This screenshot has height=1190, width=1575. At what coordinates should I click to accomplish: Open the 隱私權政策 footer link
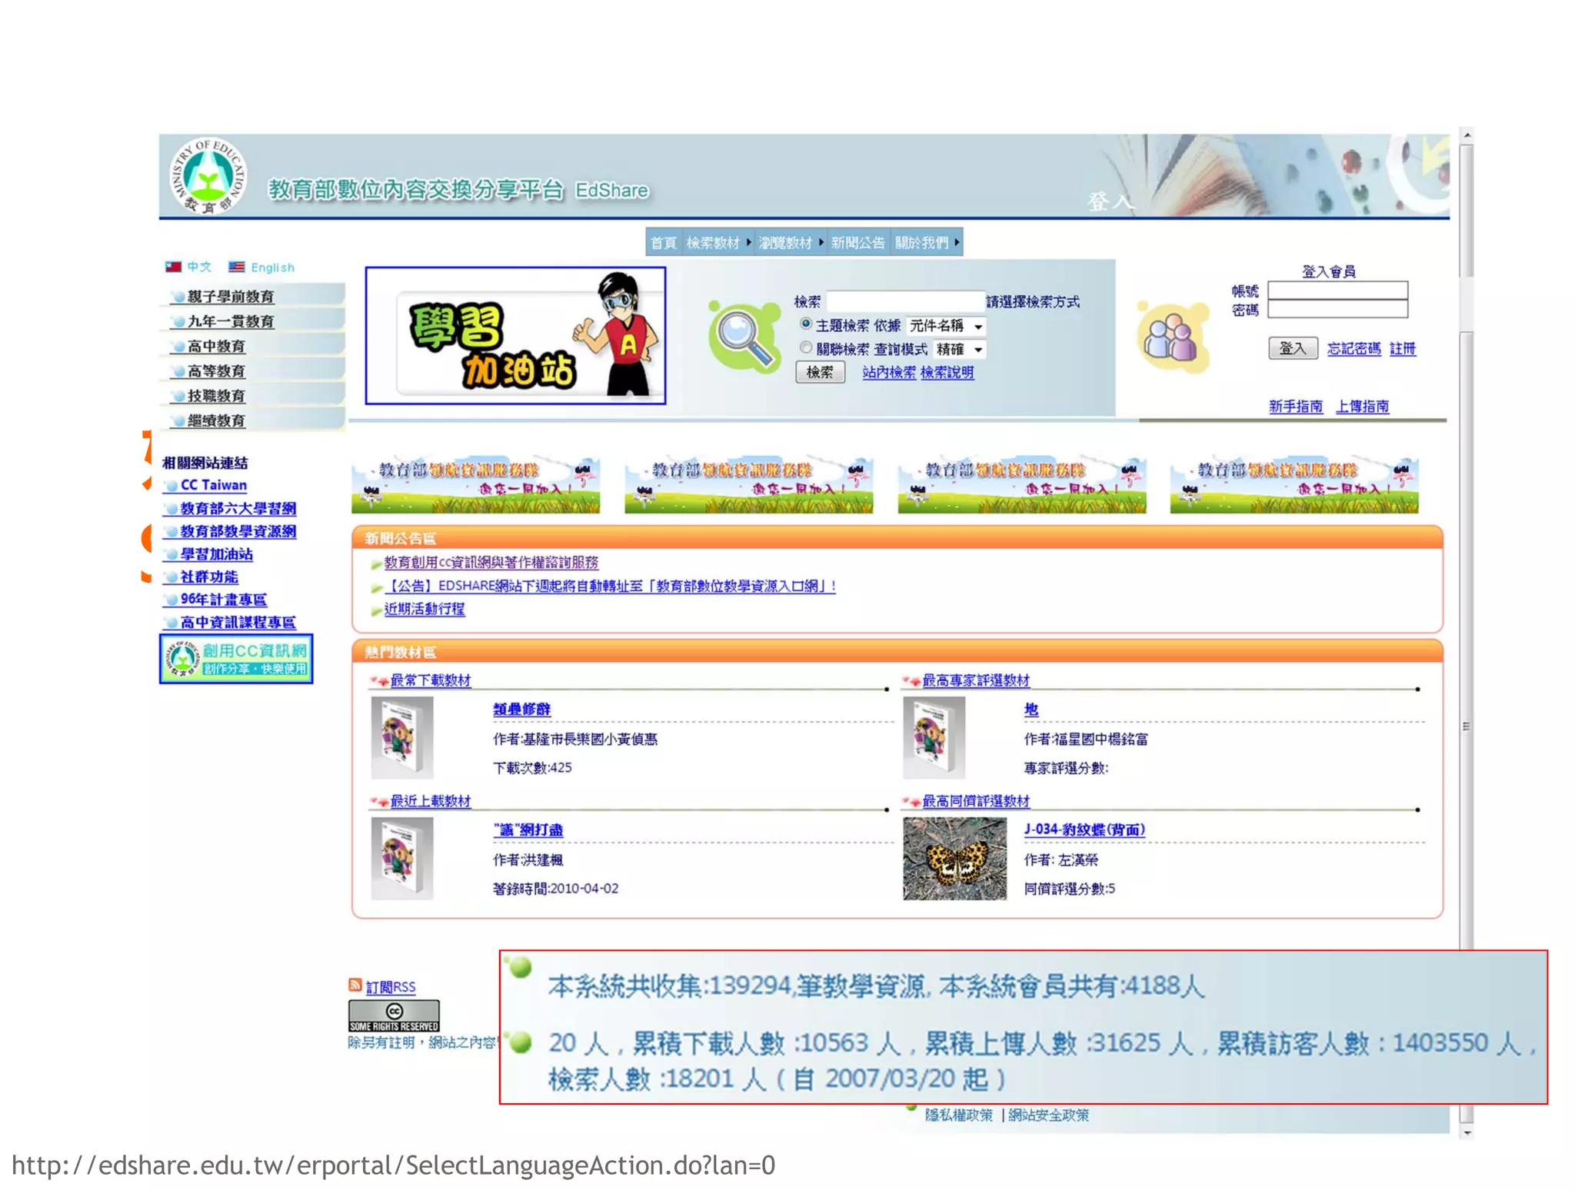958,1115
